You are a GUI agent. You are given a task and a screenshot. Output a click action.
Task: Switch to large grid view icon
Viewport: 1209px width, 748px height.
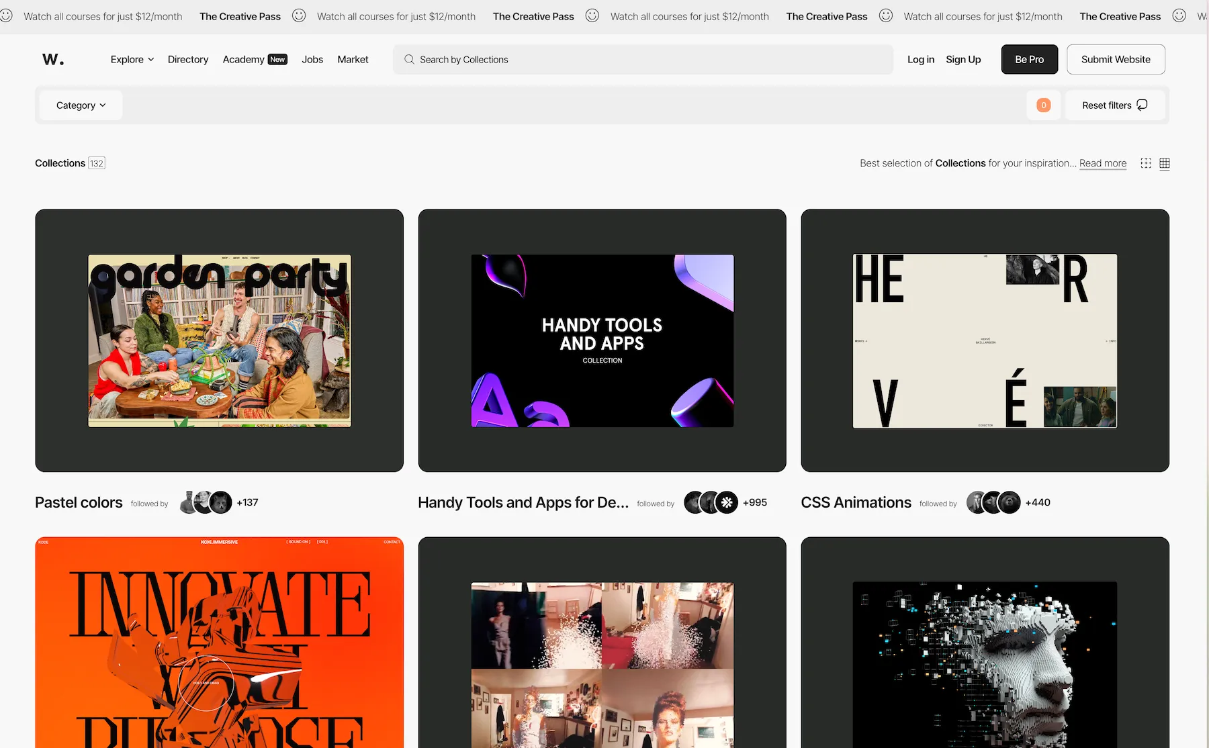[x=1146, y=163]
